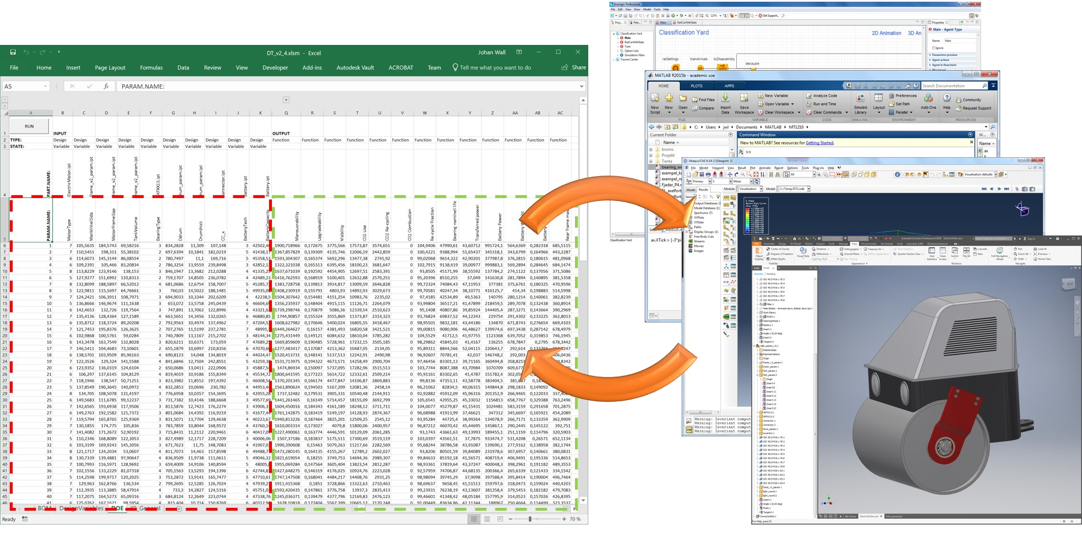The width and height of the screenshot is (1082, 551).
Task: Click Set Path in MATLAB toolstrip
Action: 899,104
